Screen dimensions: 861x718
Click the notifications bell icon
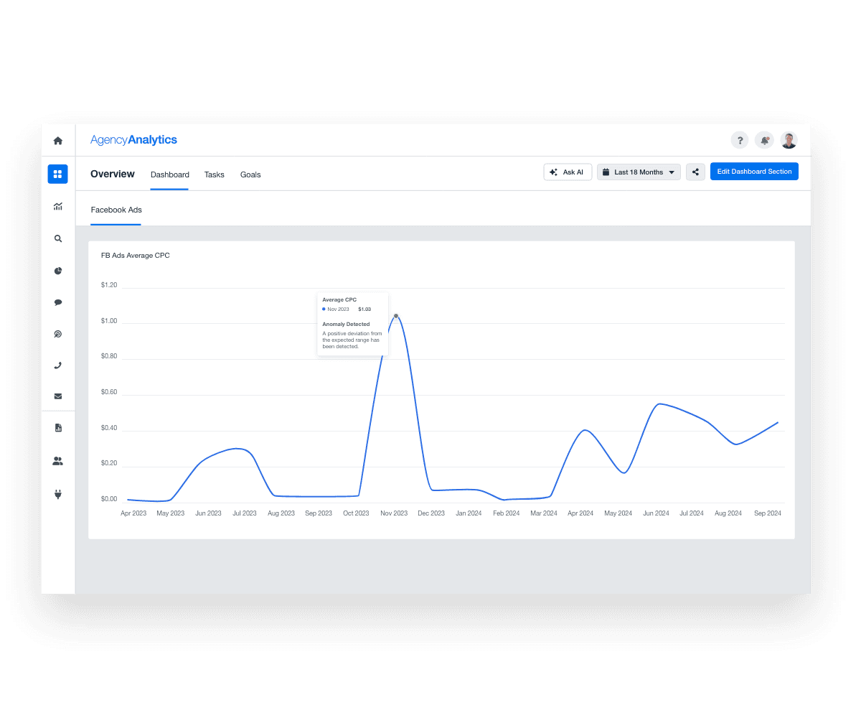(x=763, y=140)
